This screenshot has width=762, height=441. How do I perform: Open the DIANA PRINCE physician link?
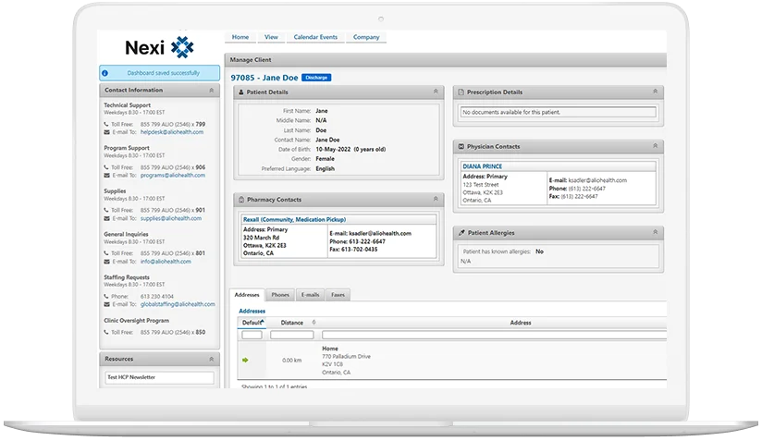(480, 167)
